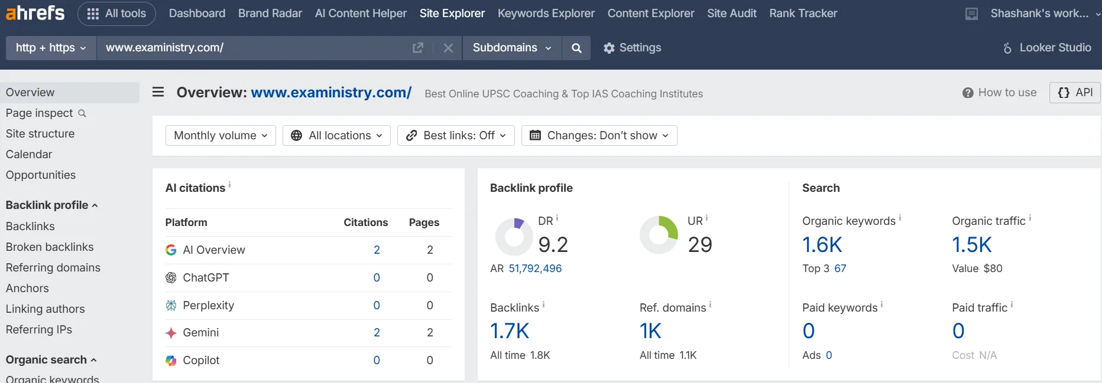Click the API button

[x=1075, y=93]
